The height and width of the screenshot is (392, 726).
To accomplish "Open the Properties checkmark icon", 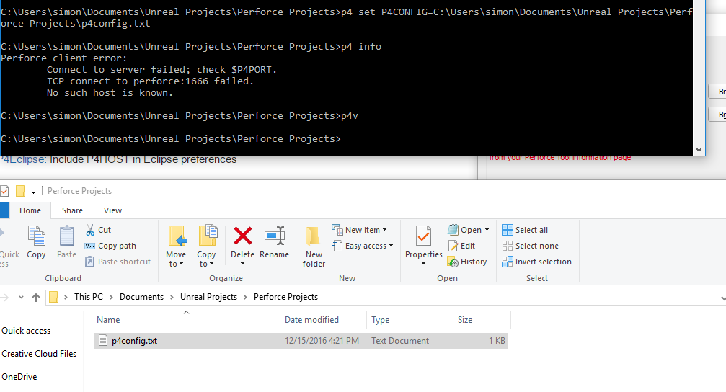I will coord(423,236).
